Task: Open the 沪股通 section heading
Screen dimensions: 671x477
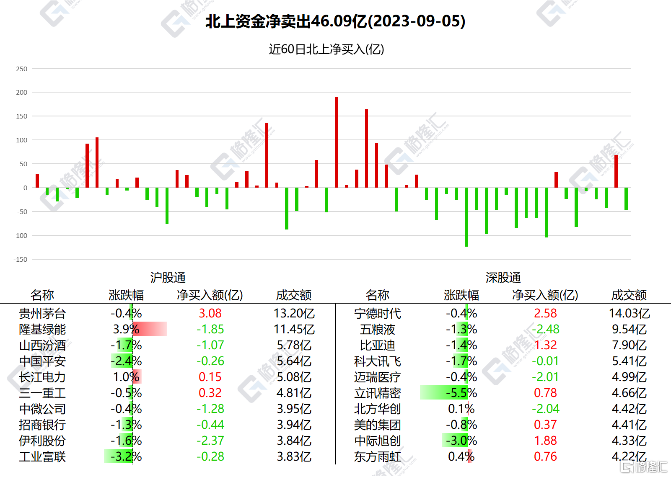Action: pyautogui.click(x=168, y=277)
